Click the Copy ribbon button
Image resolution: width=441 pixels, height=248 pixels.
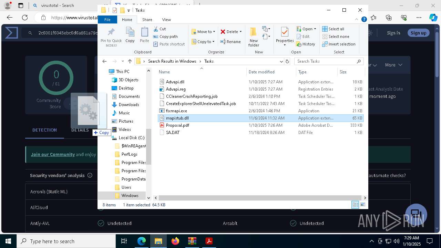(x=130, y=35)
